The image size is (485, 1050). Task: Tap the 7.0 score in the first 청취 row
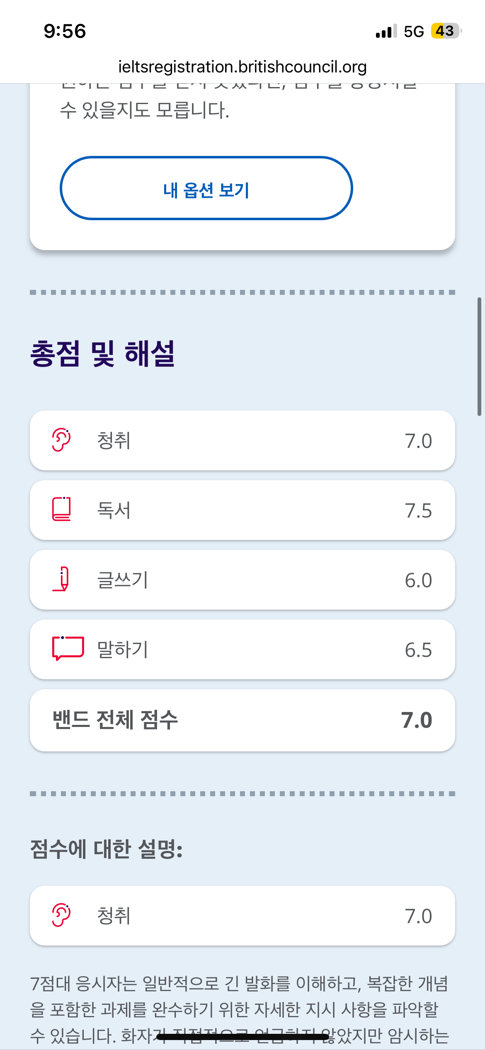tap(418, 441)
